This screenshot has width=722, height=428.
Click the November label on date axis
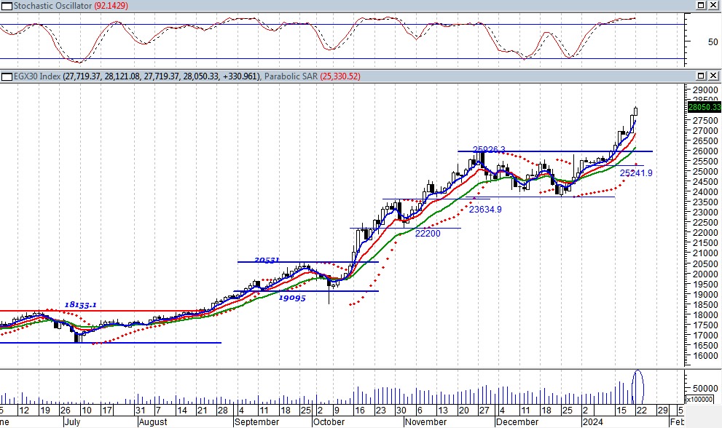tap(425, 421)
